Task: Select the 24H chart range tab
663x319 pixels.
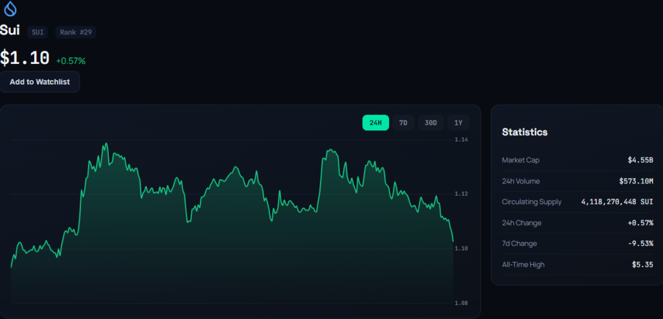Action: 376,123
